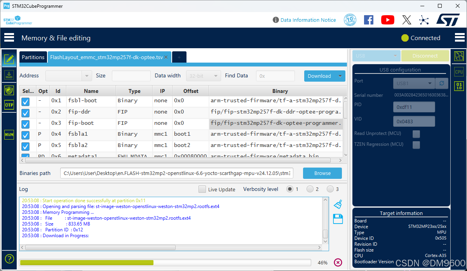Uncheck the fsbla1 row checkbox
The width and height of the screenshot is (467, 271).
[26, 135]
